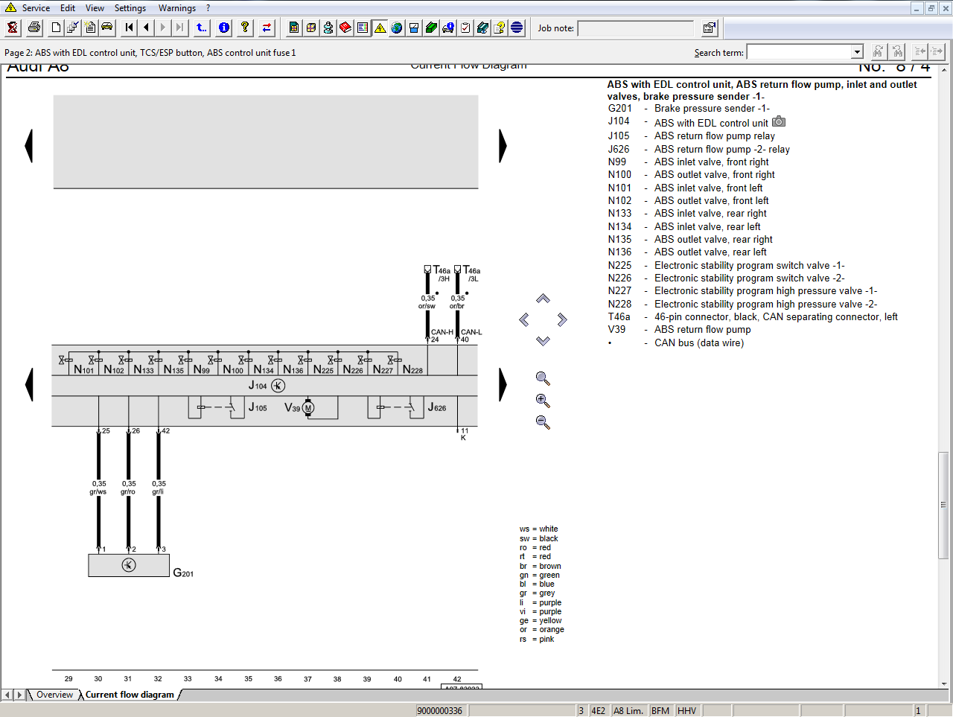
Task: Pan diagram right with right chevron
Action: point(562,319)
